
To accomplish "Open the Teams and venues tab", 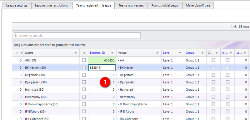I will pyautogui.click(x=131, y=5).
